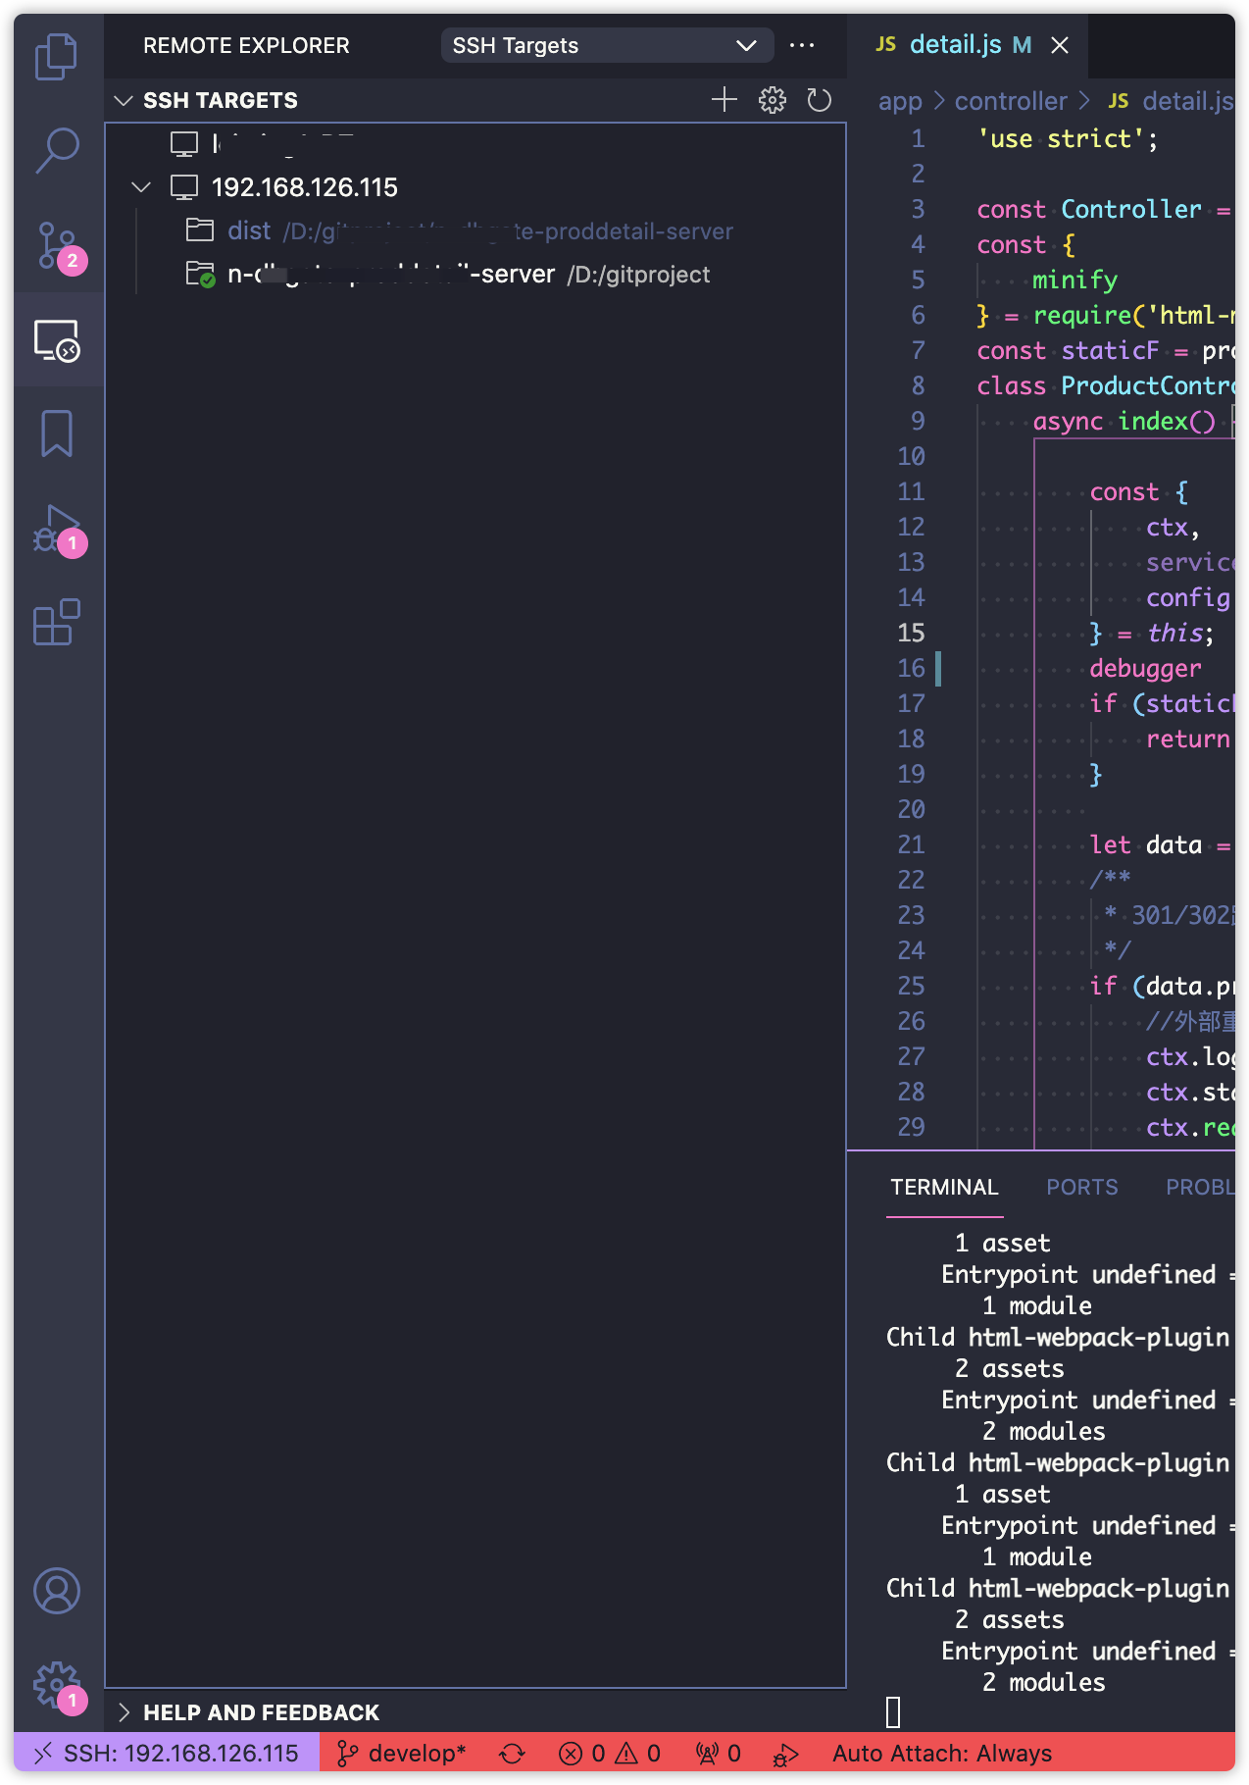The image size is (1249, 1785).
Task: Click the debug start icon in status bar
Action: [x=786, y=1753]
